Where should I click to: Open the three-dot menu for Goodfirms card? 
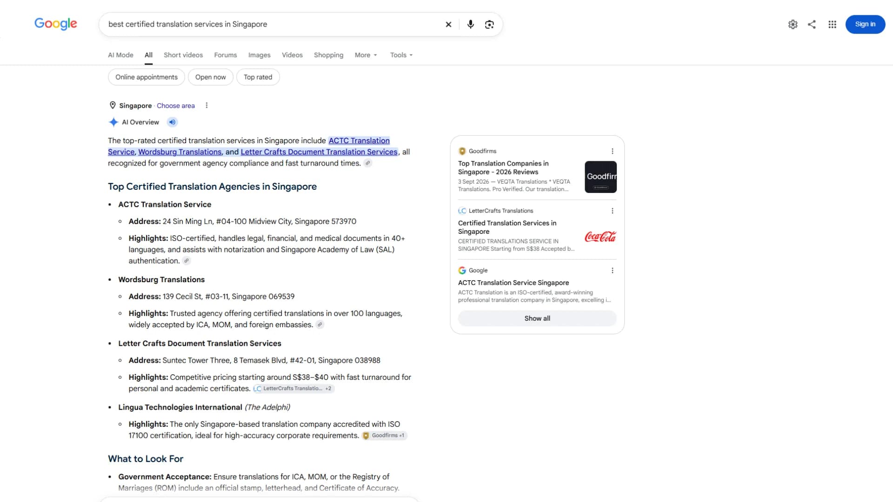point(612,151)
